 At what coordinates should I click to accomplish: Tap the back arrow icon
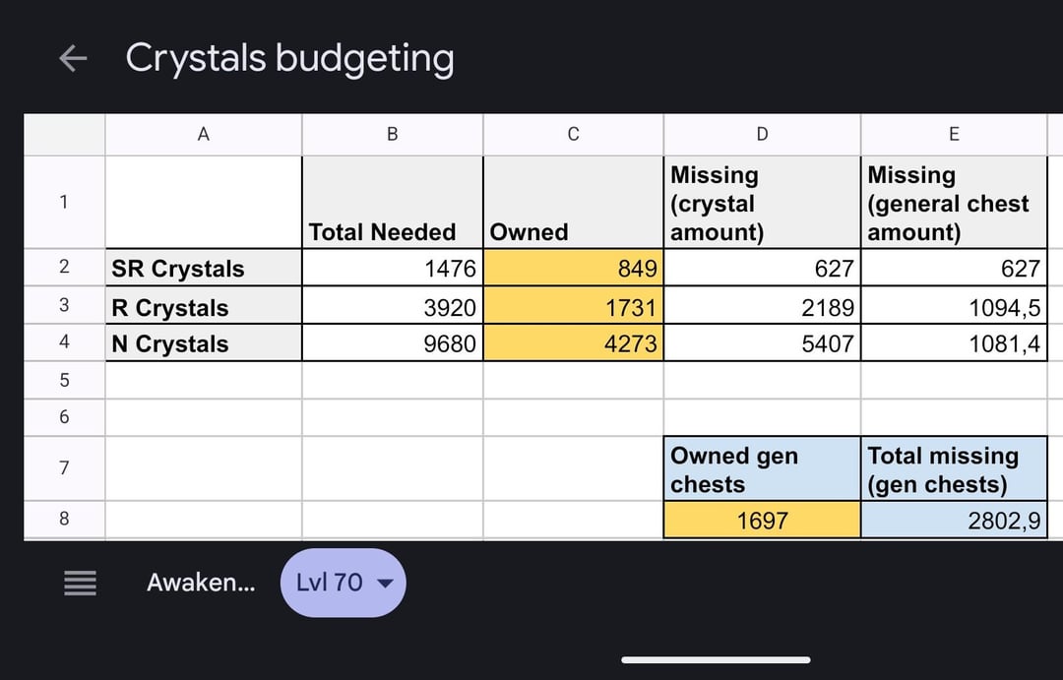73,59
